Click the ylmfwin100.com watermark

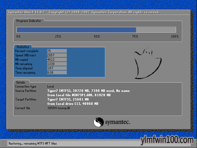point(167,140)
